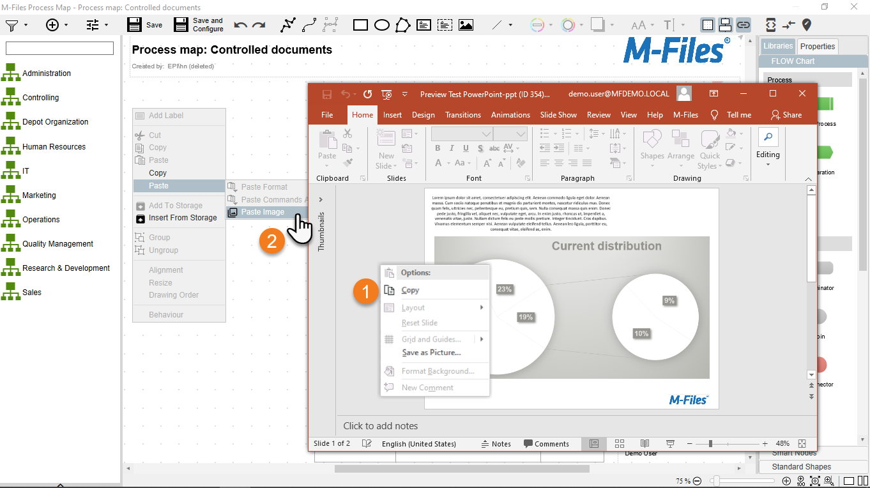
Task: Open the filter dropdown arrow
Action: pos(26,26)
